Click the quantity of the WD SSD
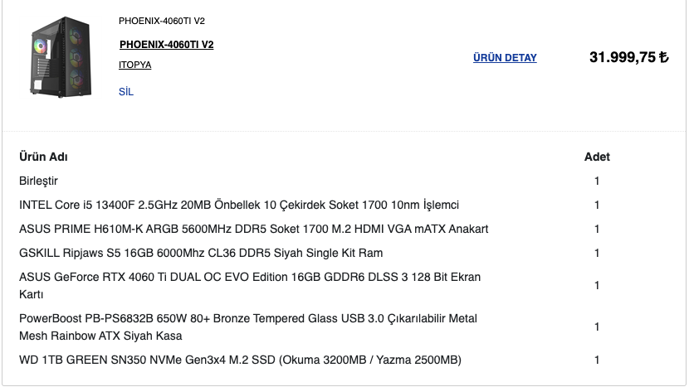The width and height of the screenshot is (689, 387). [x=597, y=360]
